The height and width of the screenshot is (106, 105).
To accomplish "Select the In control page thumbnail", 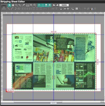I will 23,76.
